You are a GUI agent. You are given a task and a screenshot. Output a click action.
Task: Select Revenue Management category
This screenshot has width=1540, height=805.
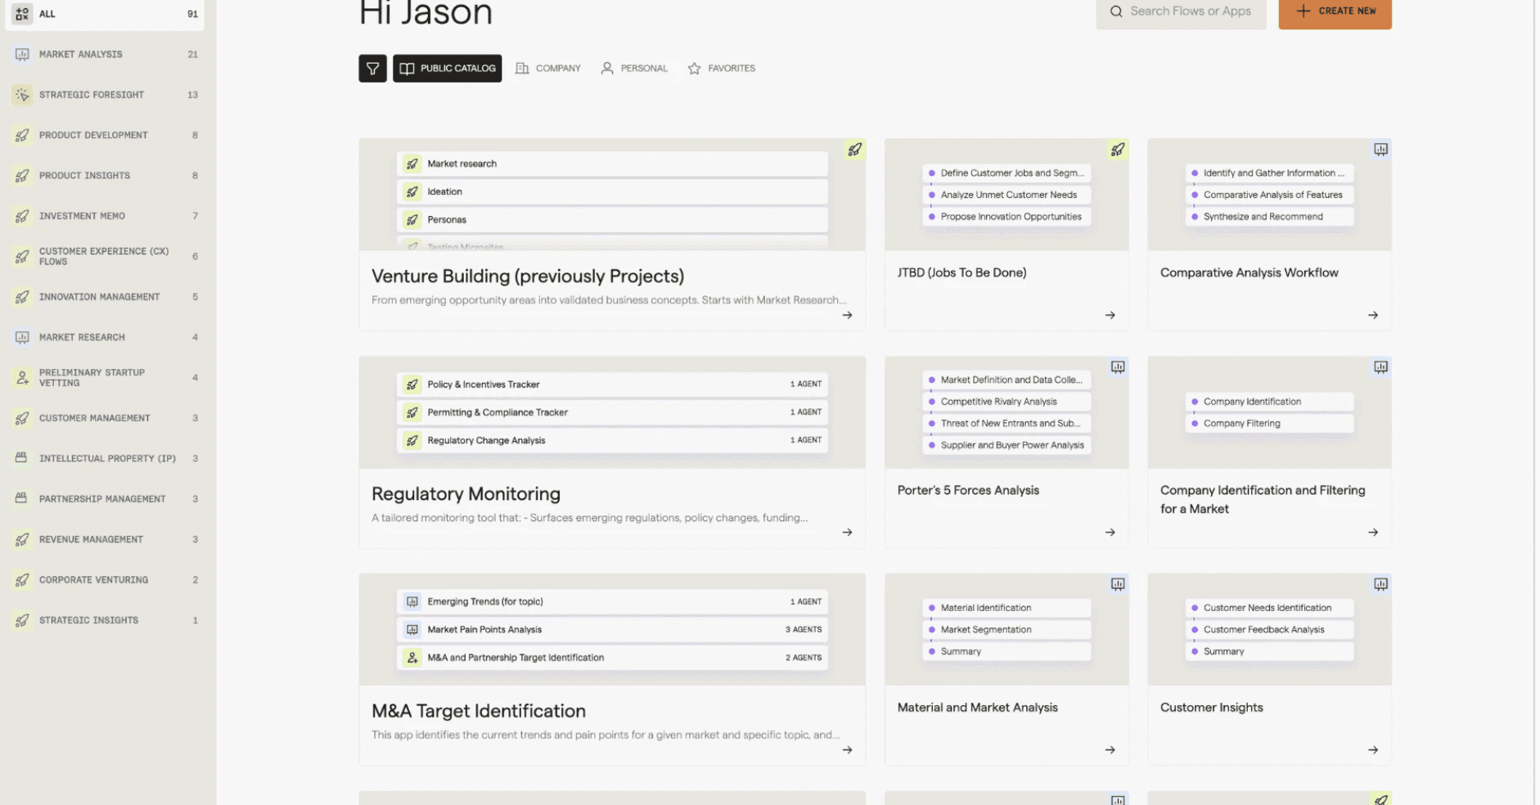click(105, 539)
